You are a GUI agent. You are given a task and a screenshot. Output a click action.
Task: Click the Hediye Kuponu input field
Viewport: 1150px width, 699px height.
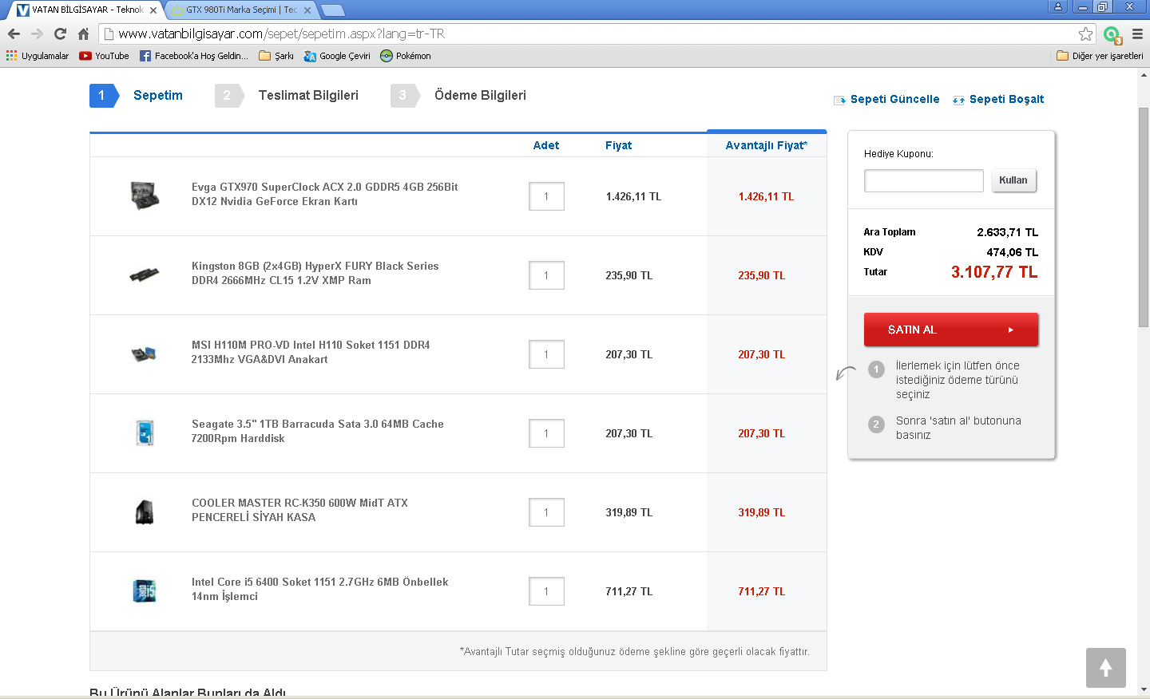[x=923, y=180]
